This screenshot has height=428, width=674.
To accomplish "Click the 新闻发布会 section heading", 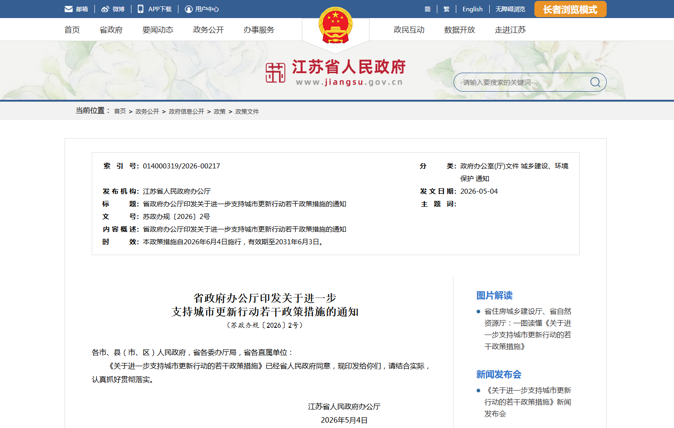I will [499, 375].
